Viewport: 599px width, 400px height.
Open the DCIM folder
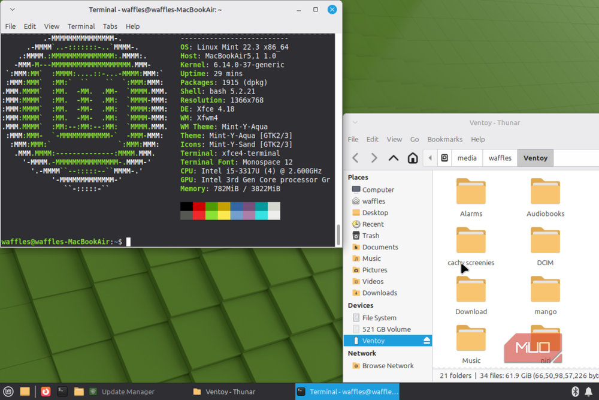tap(545, 246)
